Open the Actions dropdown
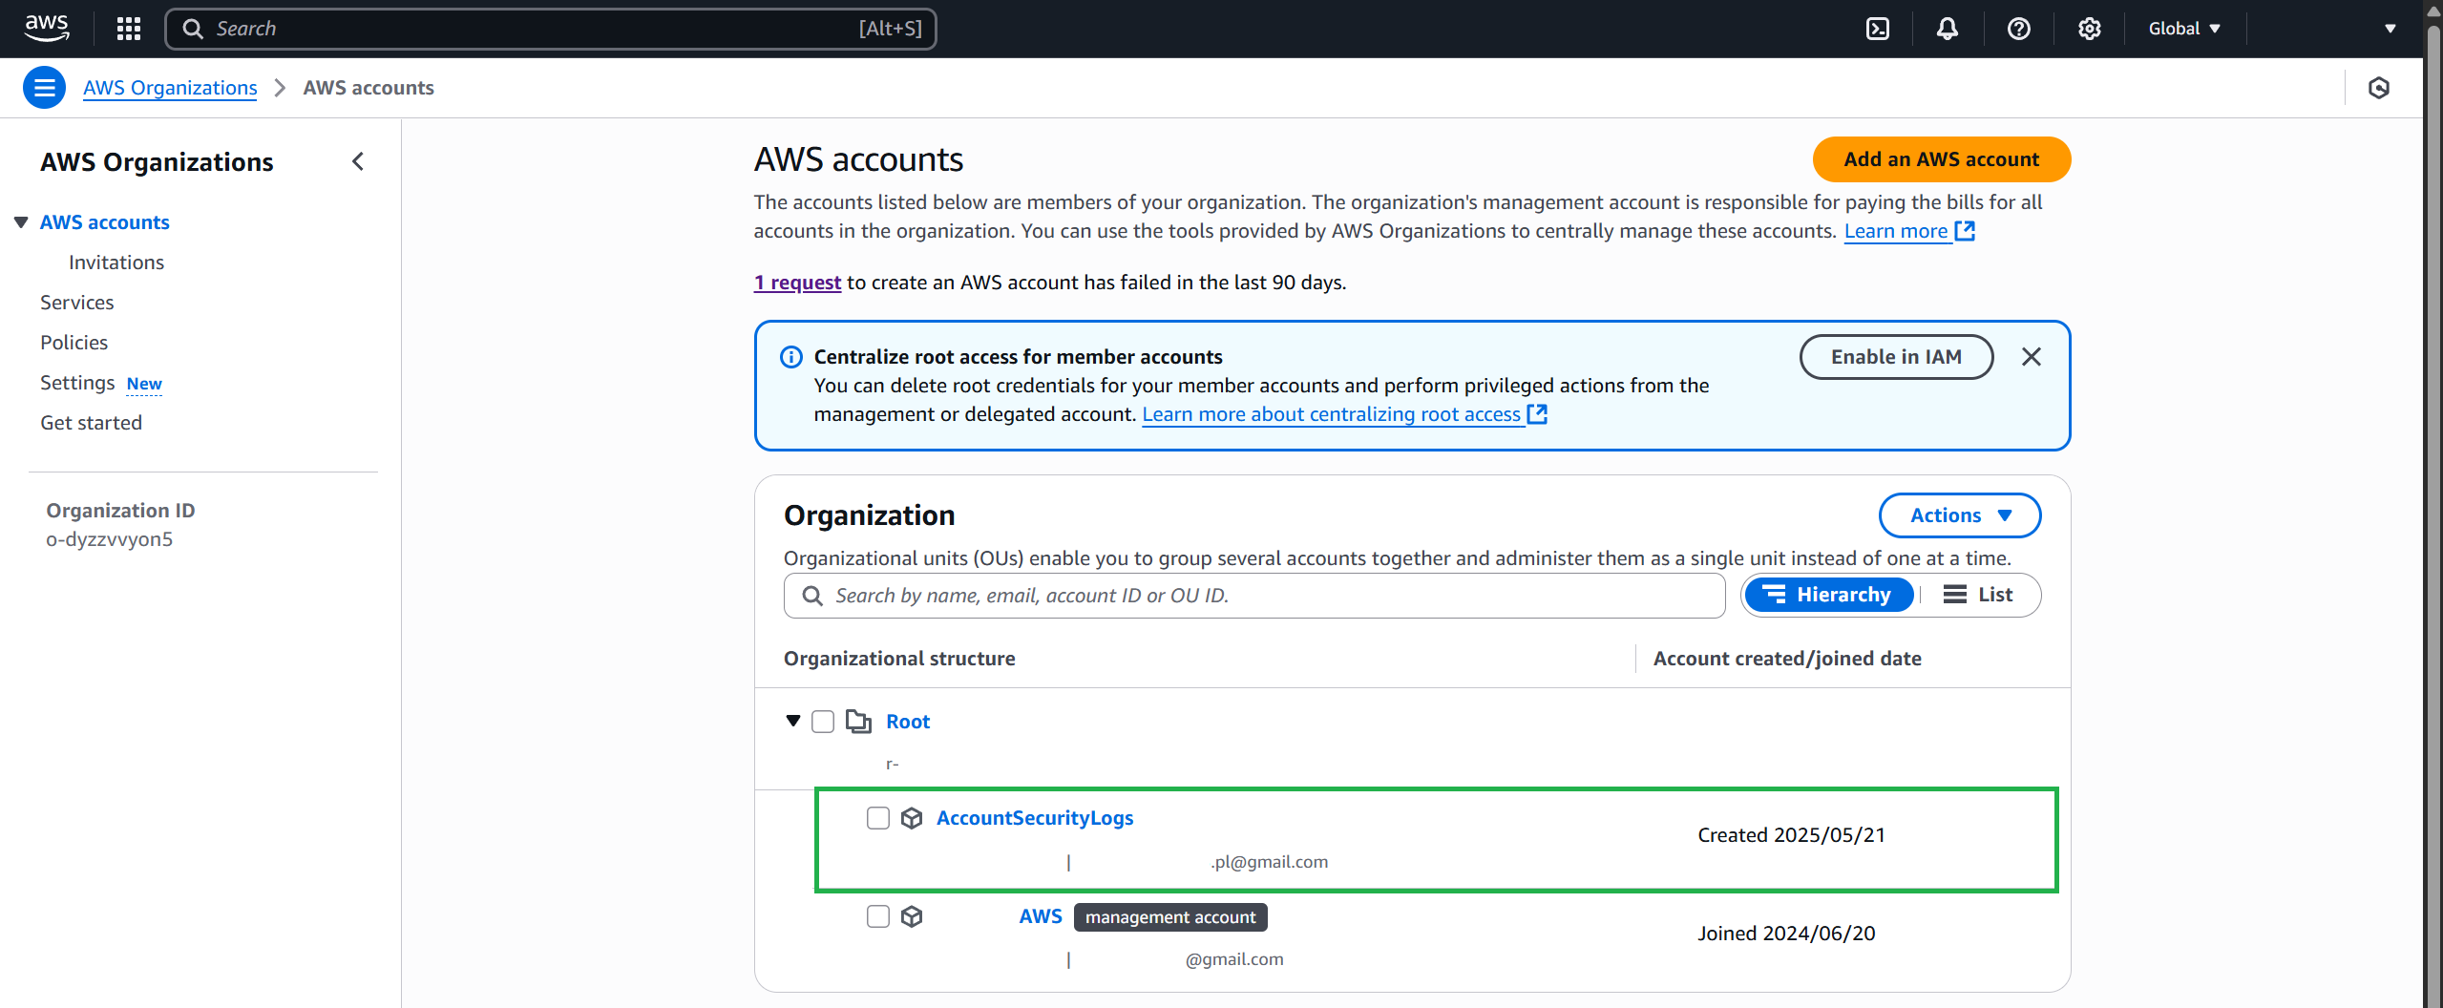The height and width of the screenshot is (1008, 2443). coord(1959,515)
